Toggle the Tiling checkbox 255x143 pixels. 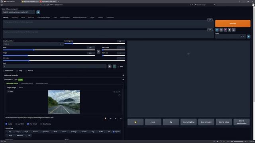(17, 71)
